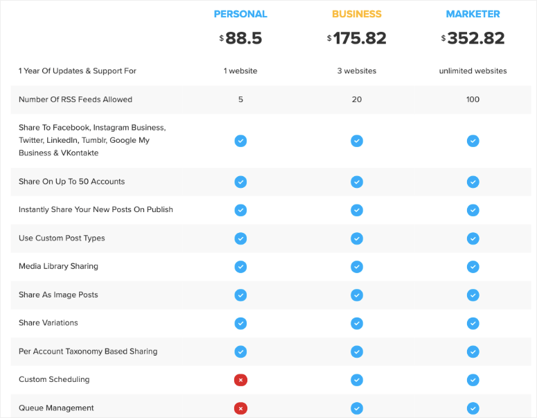This screenshot has height=418, width=537.
Task: Click Business checkmark for Share Variations
Action: coord(357,323)
